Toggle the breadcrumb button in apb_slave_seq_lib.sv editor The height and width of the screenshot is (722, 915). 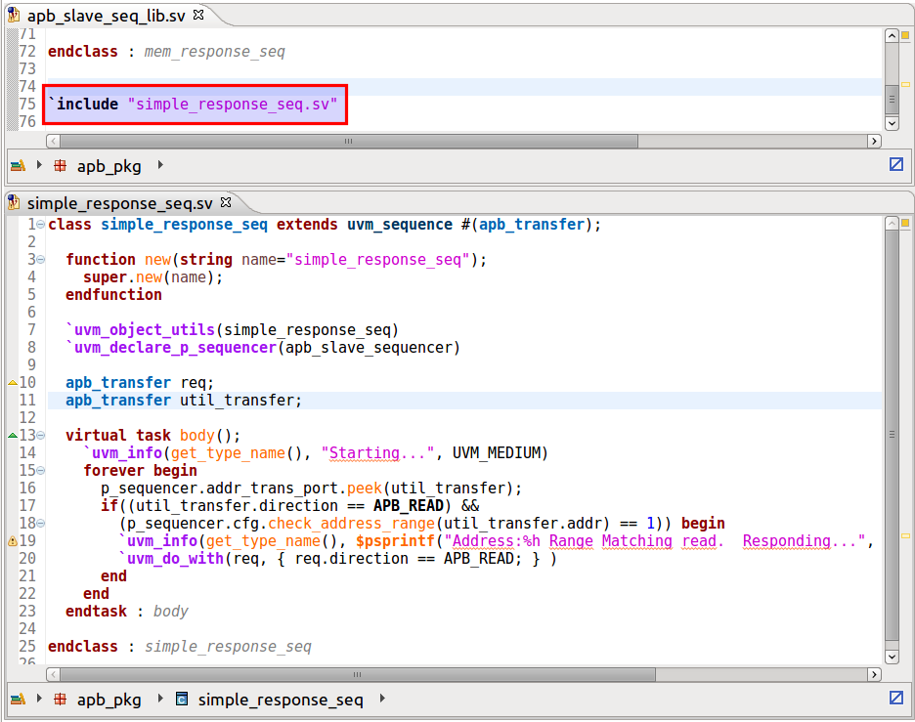pos(895,165)
